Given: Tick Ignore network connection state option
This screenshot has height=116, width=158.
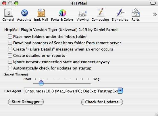Looking at the screenshot, I should tap(10, 62).
